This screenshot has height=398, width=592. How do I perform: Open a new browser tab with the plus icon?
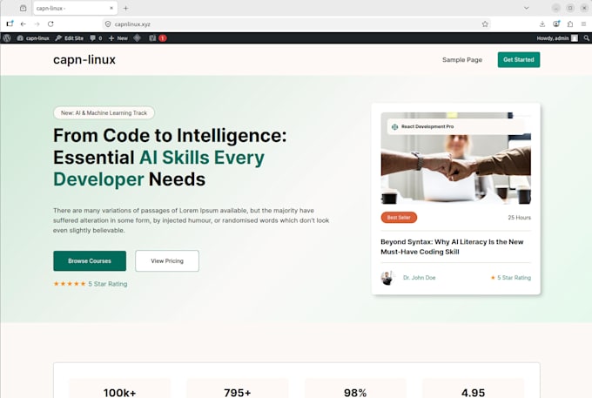pyautogui.click(x=125, y=8)
